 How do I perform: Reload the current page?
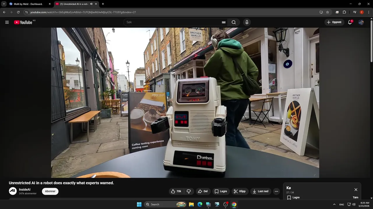tap(18, 12)
